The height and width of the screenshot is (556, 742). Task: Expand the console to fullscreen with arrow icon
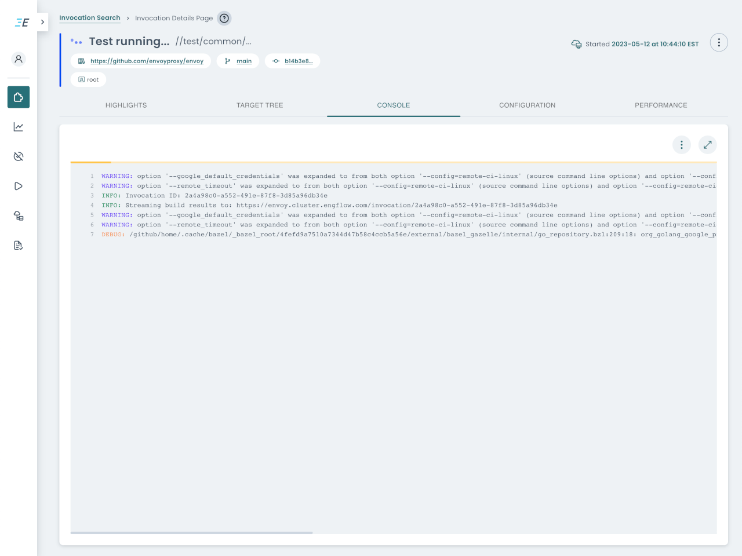coord(707,145)
